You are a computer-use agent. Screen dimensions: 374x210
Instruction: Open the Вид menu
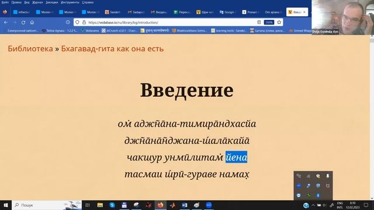coord(27,2)
